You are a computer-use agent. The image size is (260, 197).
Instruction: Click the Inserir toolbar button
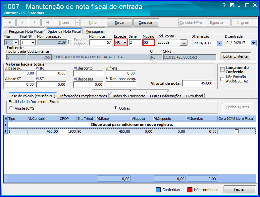[x=64, y=23]
